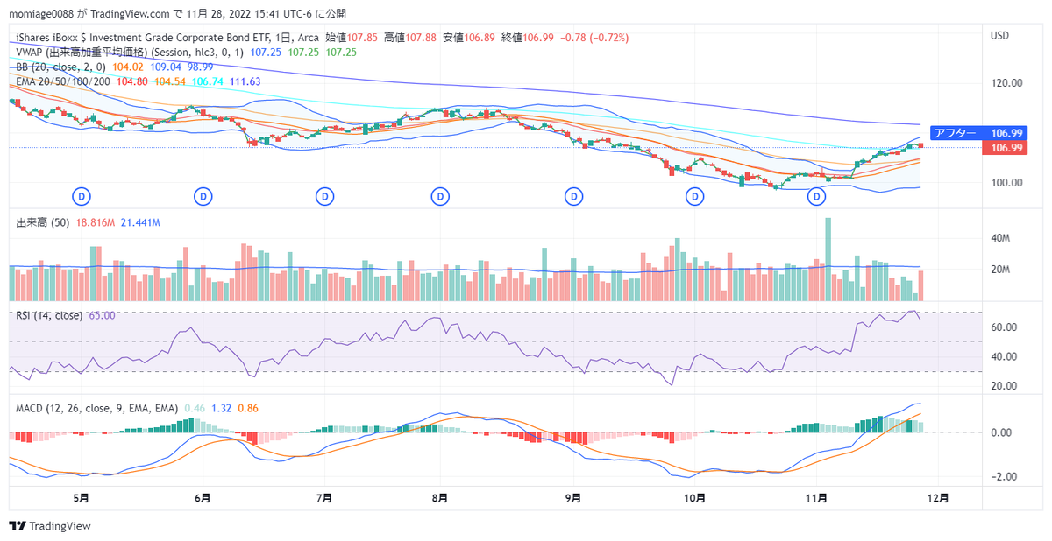Click the volume average value 21.441M

click(140, 223)
